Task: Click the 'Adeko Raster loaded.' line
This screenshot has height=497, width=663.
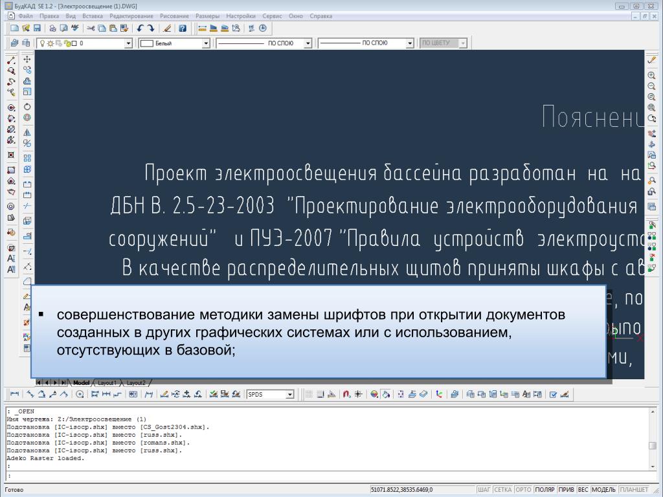Action: [46, 458]
